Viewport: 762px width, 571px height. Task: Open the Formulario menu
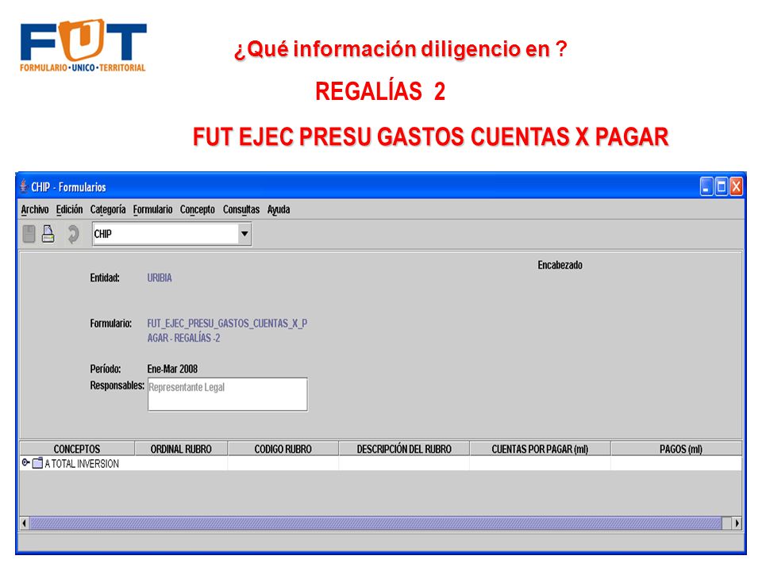coord(152,209)
